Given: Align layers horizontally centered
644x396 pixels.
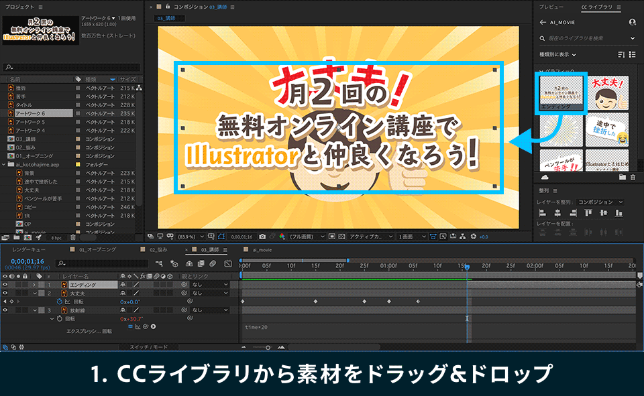Looking at the screenshot, I should 557,212.
